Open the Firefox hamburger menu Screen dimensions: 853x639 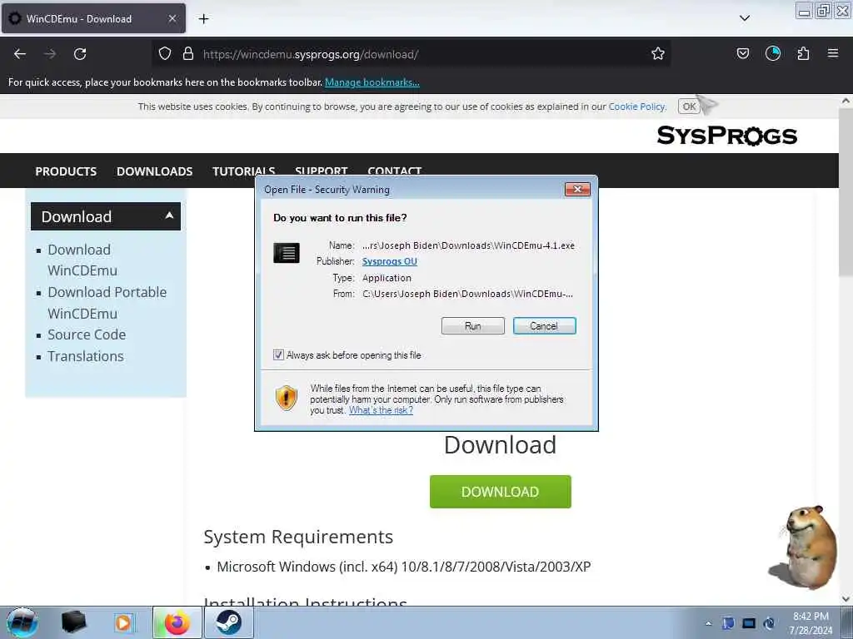[x=833, y=54]
